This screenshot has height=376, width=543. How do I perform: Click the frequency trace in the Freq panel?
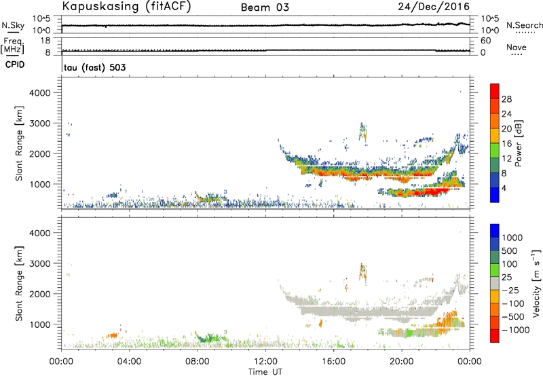265,50
